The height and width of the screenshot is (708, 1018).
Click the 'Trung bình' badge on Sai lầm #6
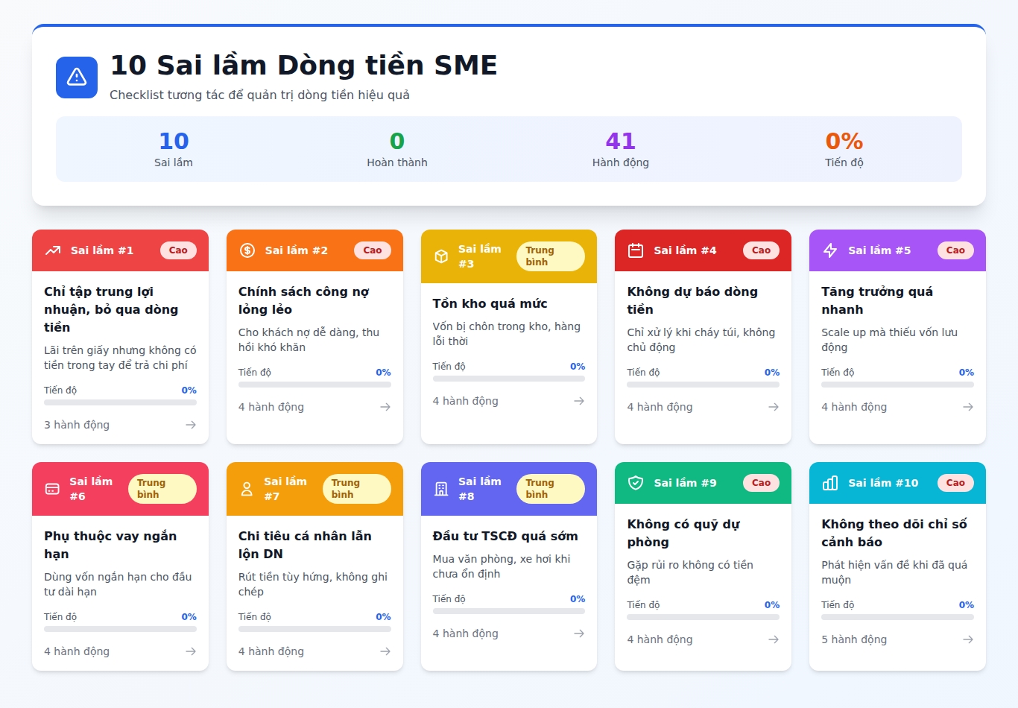pos(162,489)
